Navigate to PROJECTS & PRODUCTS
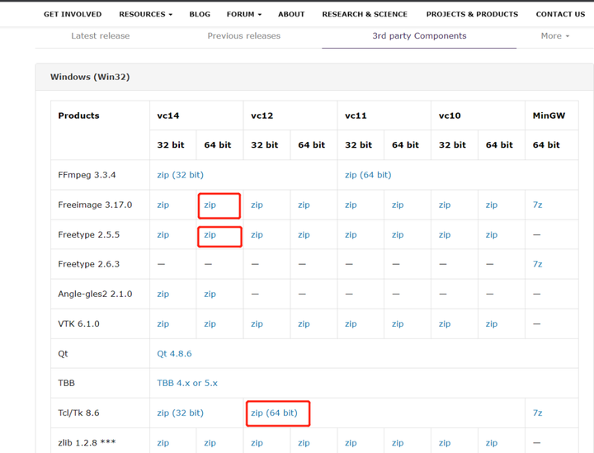This screenshot has width=594, height=453. (x=472, y=14)
